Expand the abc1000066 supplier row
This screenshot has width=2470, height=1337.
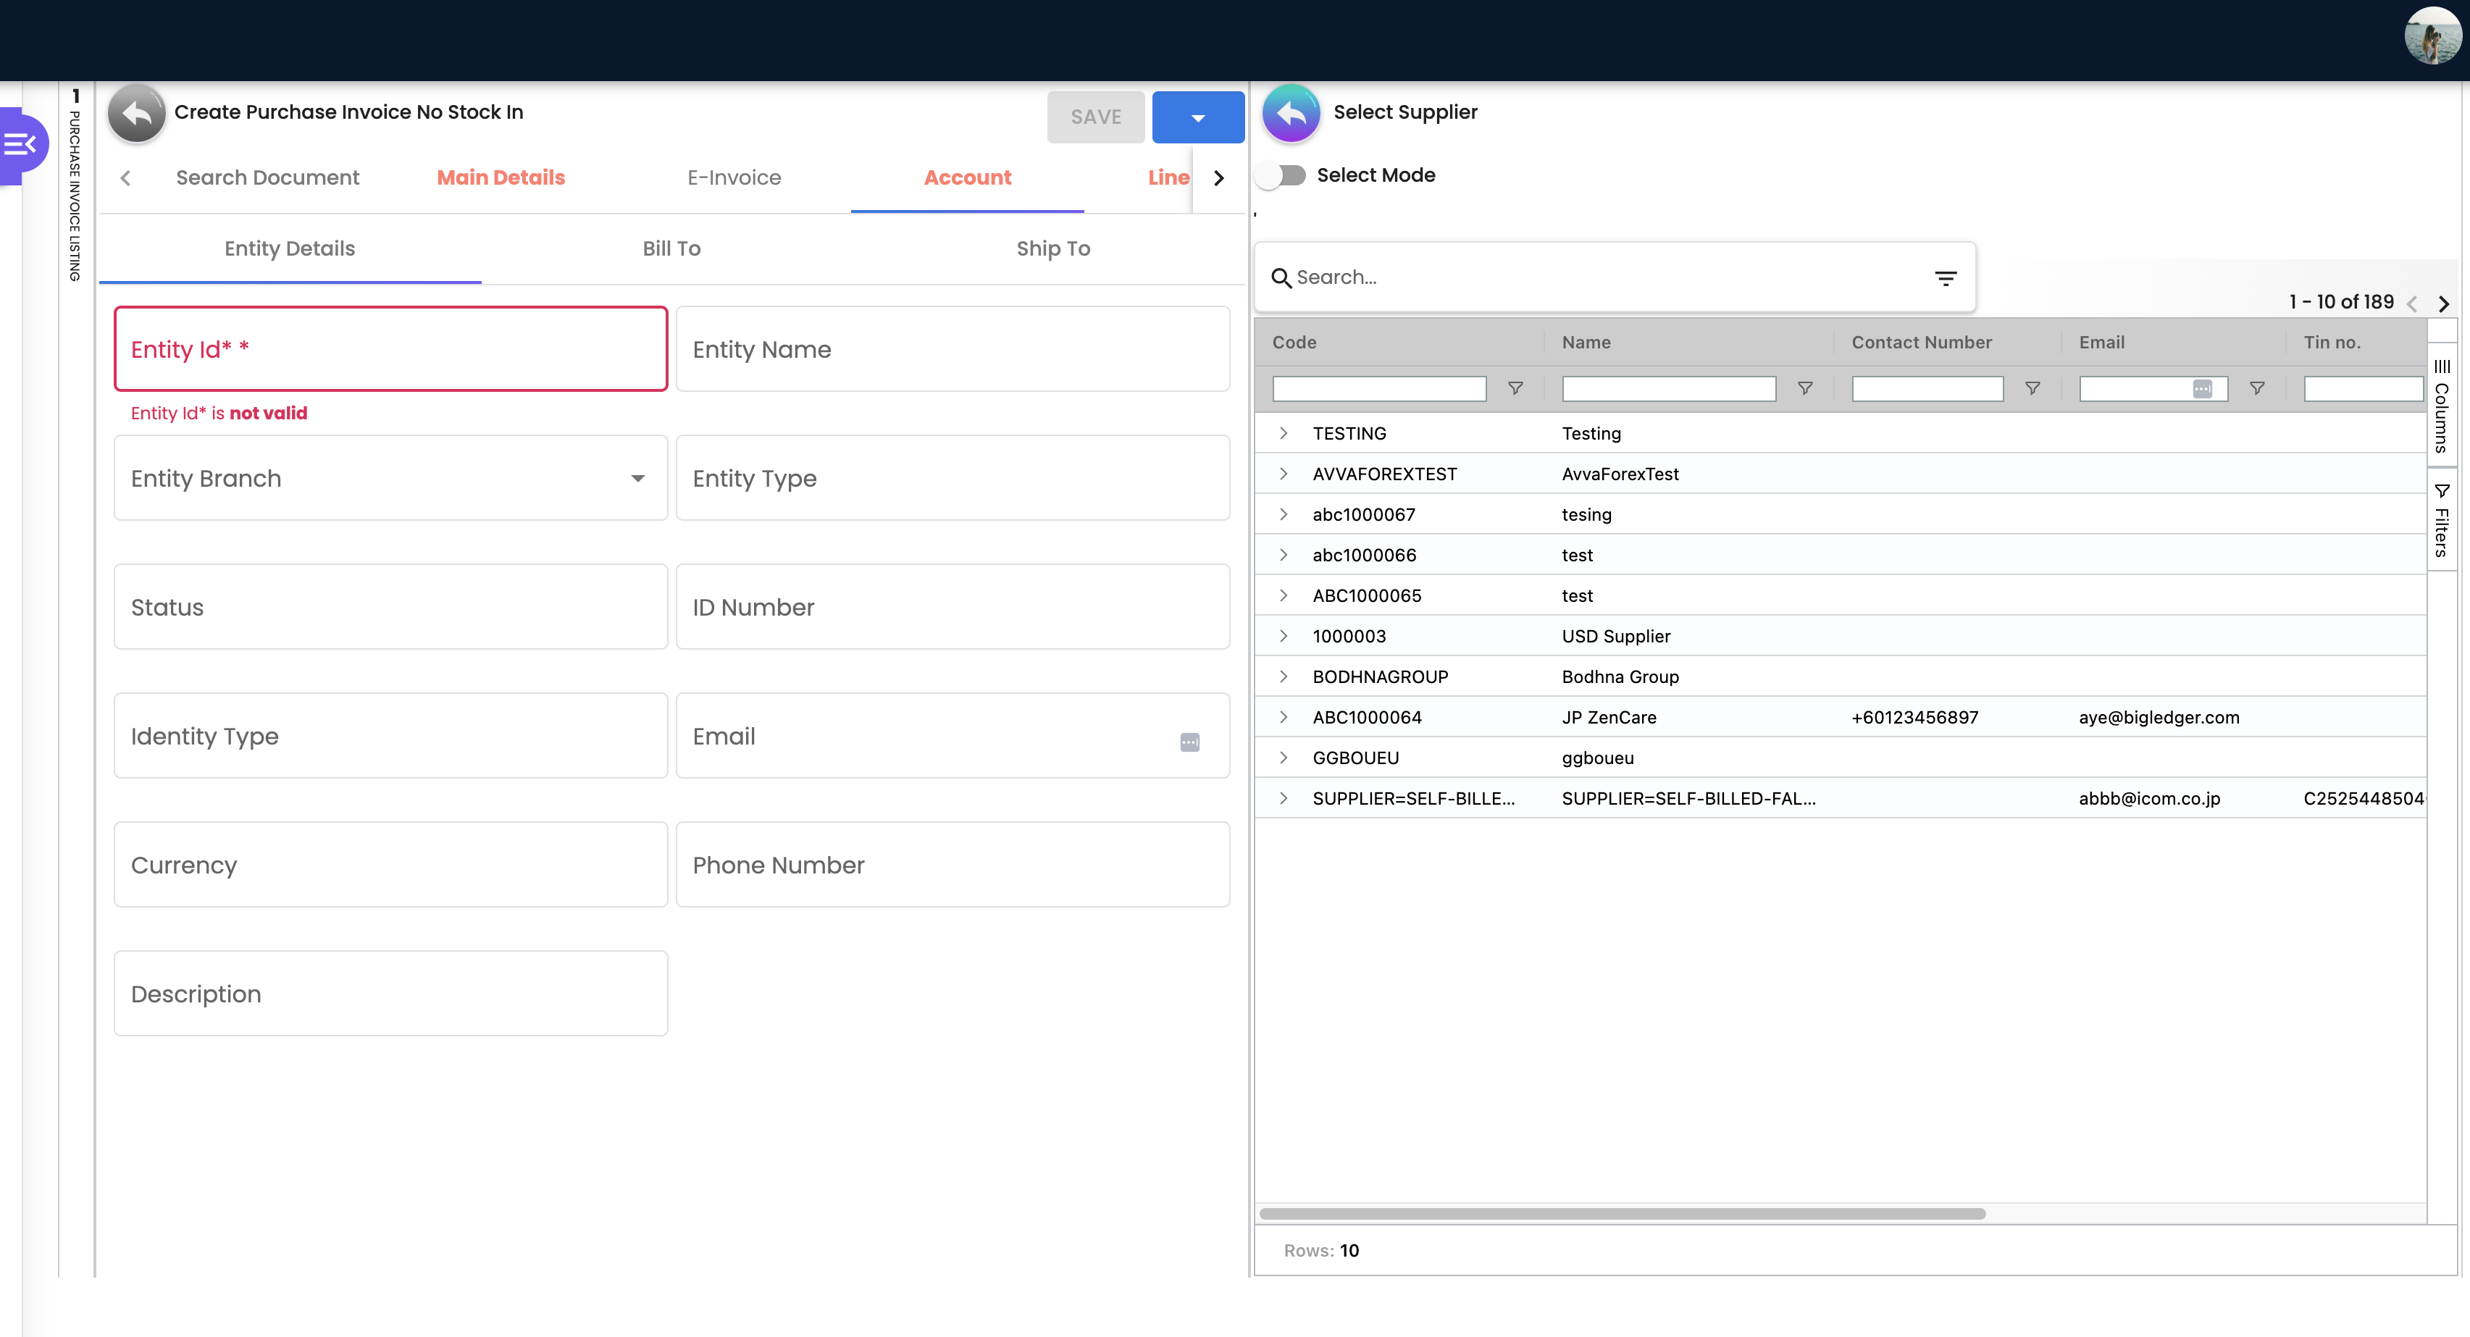click(x=1283, y=555)
